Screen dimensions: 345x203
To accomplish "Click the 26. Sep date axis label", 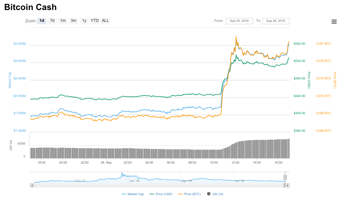I will coord(106,163).
